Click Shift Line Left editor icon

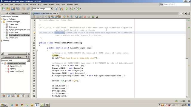[x=76, y=17]
